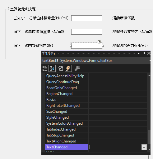153x159 pixels.
Task: Switch to Categorized view in Properties
Action: click(x=45, y=68)
